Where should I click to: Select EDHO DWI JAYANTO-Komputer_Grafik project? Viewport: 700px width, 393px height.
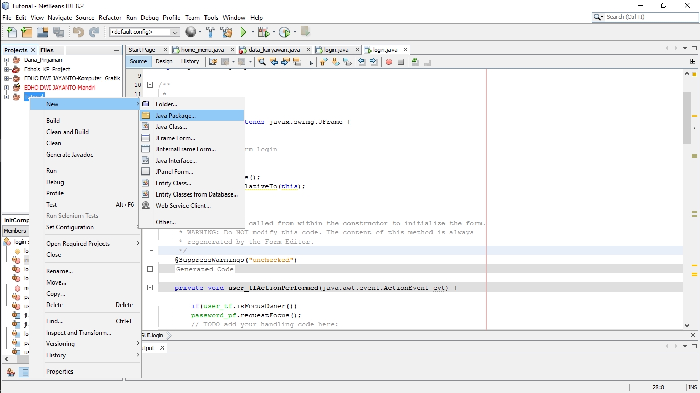(72, 78)
